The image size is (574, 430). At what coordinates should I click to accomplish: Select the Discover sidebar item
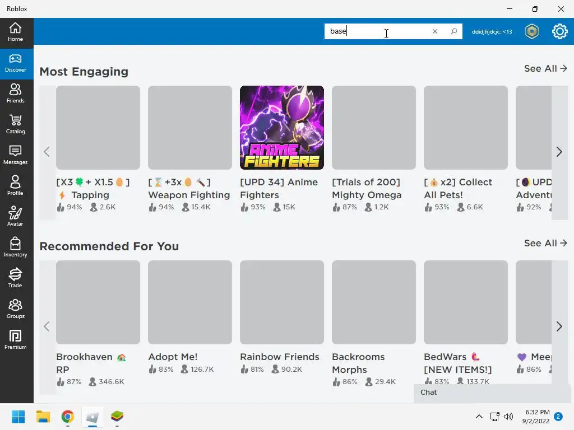click(x=15, y=63)
